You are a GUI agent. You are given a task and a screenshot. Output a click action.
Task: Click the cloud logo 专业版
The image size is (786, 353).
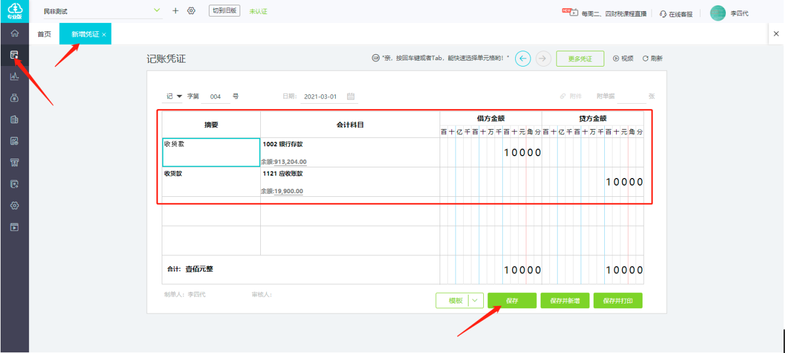click(x=15, y=11)
